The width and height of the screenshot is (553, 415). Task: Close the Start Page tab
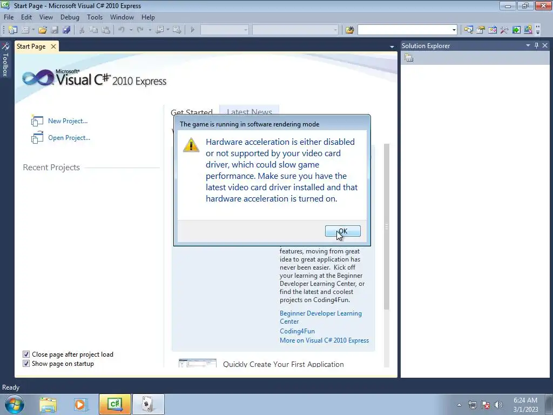tap(53, 46)
